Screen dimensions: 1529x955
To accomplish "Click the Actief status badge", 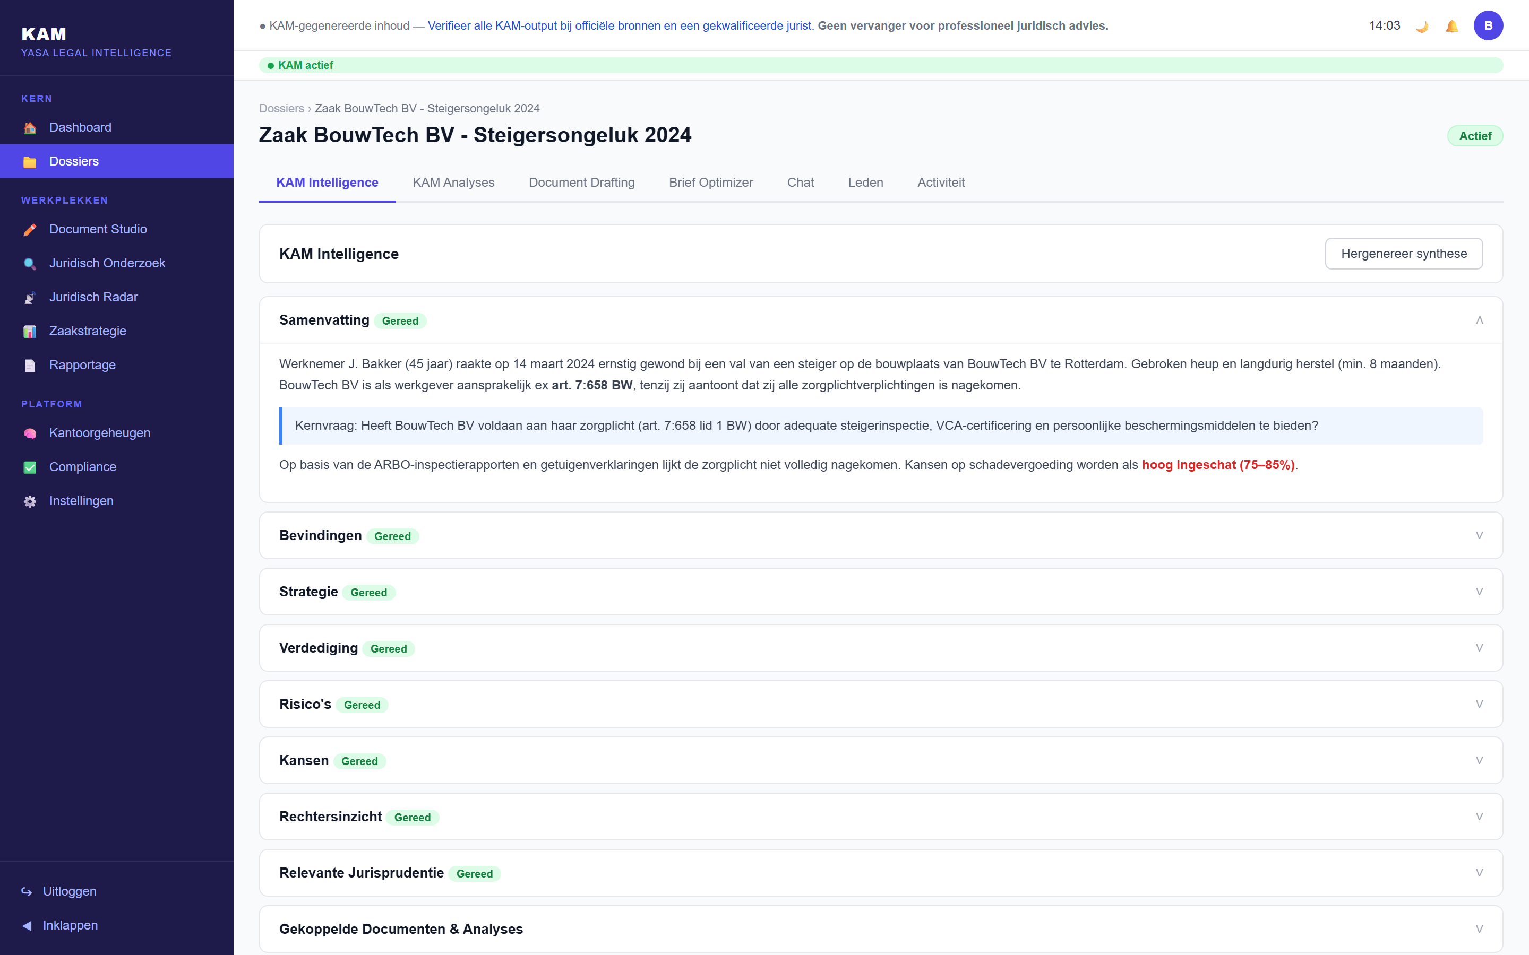I will [1475, 136].
